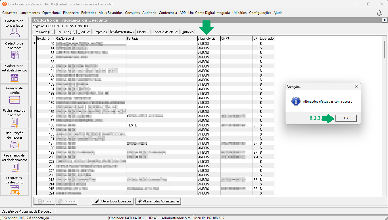Click the Liberado column header
Image resolution: width=388 pixels, height=220 pixels.
(x=266, y=39)
